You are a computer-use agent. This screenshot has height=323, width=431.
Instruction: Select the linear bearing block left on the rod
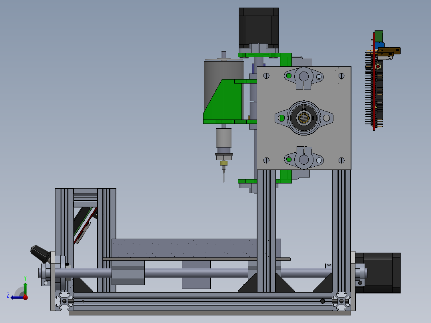coord(128,273)
